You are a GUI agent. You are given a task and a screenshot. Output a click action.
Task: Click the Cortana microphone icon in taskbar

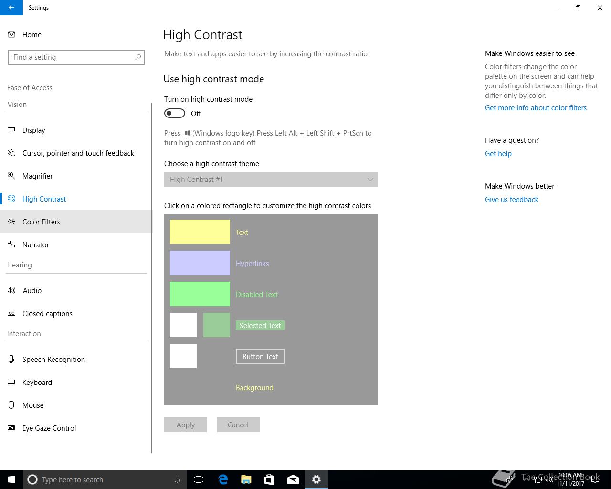tap(177, 479)
